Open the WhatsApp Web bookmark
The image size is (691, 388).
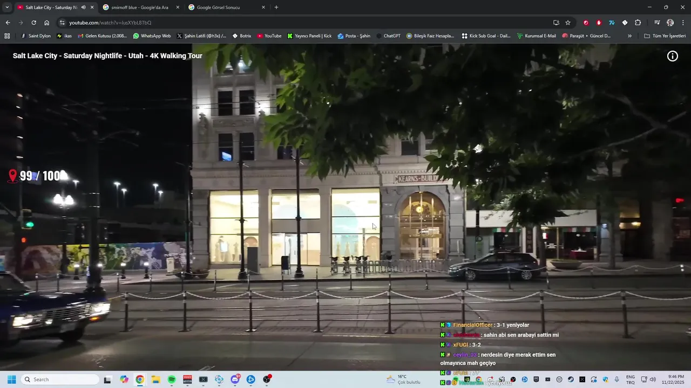pos(152,36)
